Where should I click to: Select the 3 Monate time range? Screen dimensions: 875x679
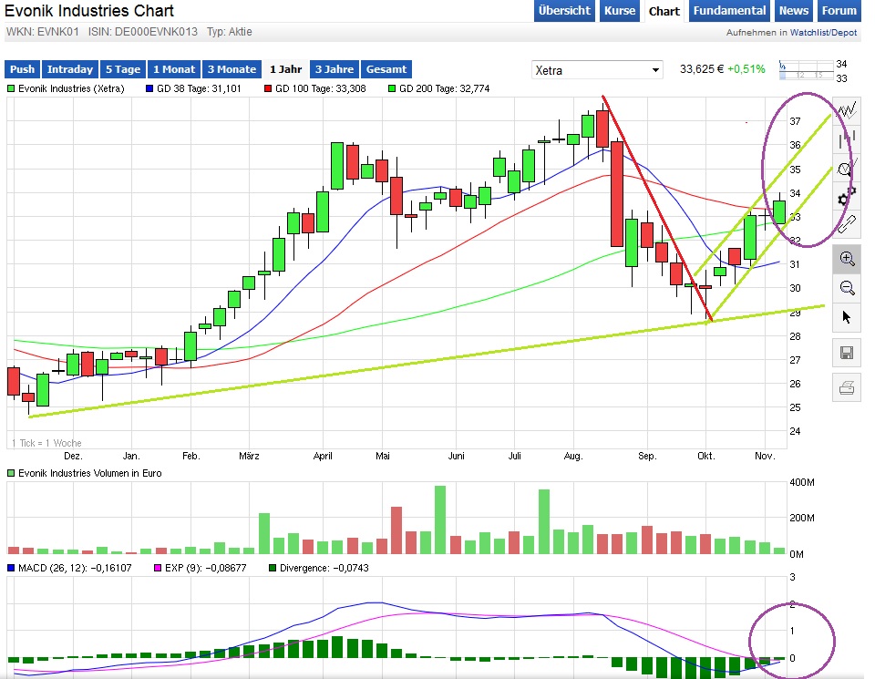point(231,69)
